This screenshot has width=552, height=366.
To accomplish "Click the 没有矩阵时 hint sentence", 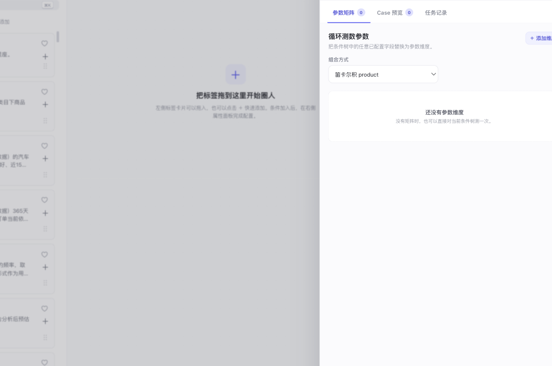I will 444,121.
